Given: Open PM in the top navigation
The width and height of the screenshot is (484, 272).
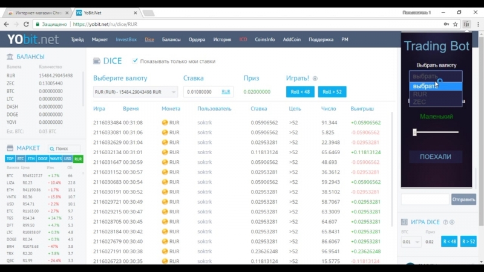Looking at the screenshot, I should coord(345,39).
